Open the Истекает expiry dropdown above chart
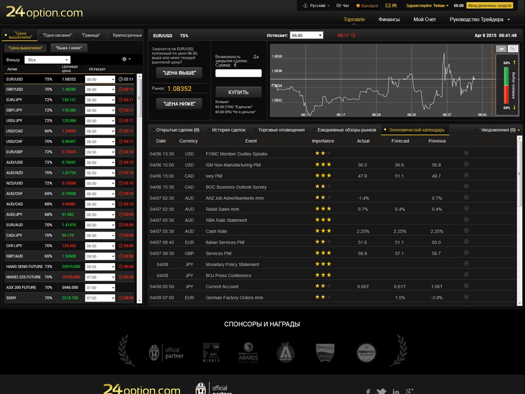The image size is (525, 394). coord(306,35)
